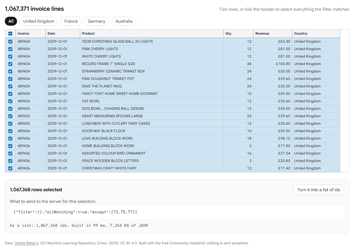Untick the HEART MEASURING SPOONS LARGE checkbox

coord(10,116)
